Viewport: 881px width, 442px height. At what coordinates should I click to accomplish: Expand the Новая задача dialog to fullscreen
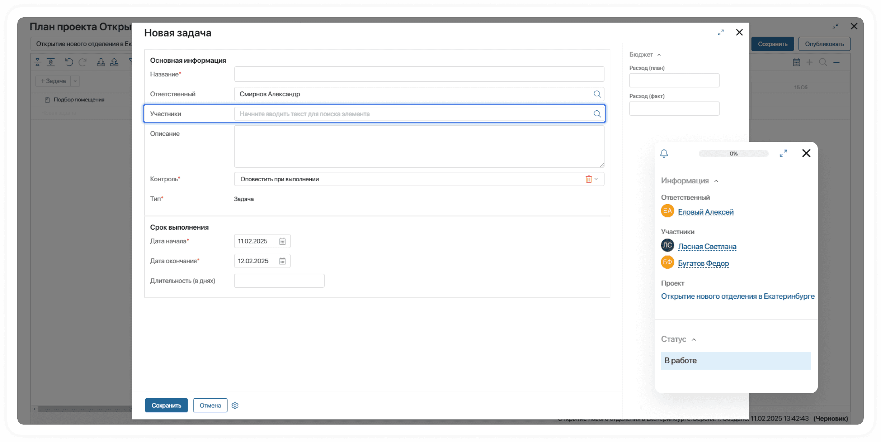721,33
